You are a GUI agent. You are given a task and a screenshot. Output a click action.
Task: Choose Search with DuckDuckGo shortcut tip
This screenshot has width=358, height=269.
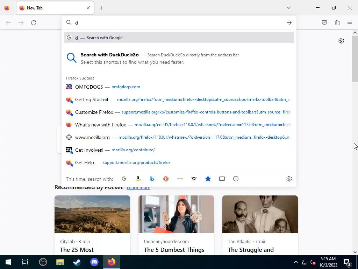(179, 58)
